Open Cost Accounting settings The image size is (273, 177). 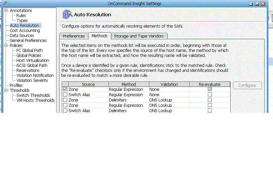coord(25,31)
